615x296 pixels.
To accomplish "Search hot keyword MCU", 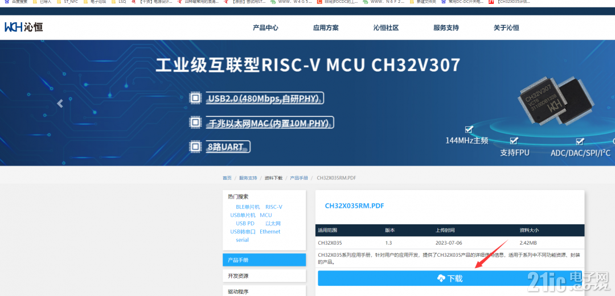I will point(265,215).
